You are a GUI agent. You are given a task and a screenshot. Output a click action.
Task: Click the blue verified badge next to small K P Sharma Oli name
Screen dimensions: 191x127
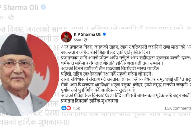tap(104, 34)
